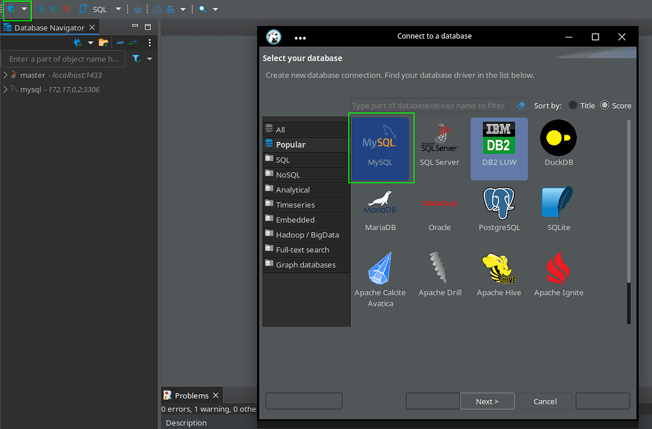Open the new connection dropdown arrow
652x429 pixels.
point(23,9)
